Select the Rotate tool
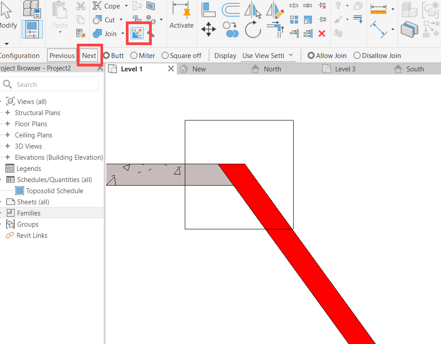Viewport: 441px width, 344px height. pos(253,29)
